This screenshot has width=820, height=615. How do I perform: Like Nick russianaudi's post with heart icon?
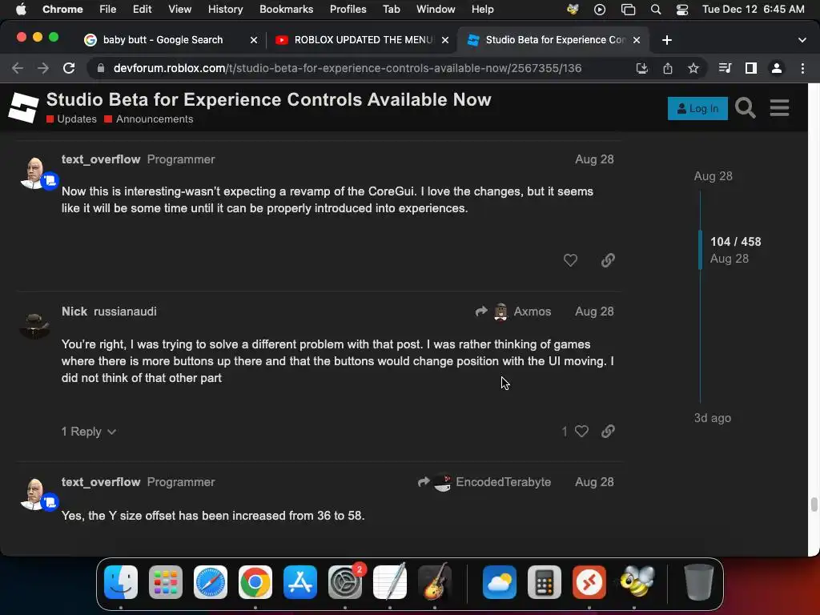[581, 431]
